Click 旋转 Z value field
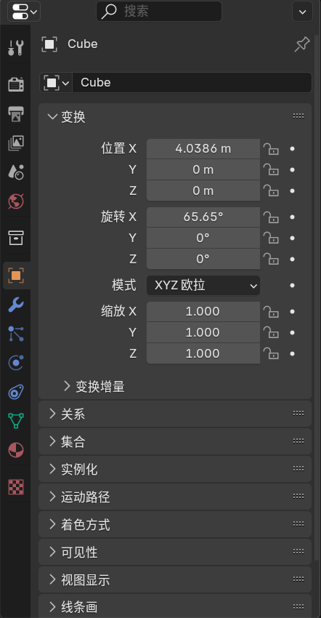This screenshot has width=321, height=618. (203, 259)
